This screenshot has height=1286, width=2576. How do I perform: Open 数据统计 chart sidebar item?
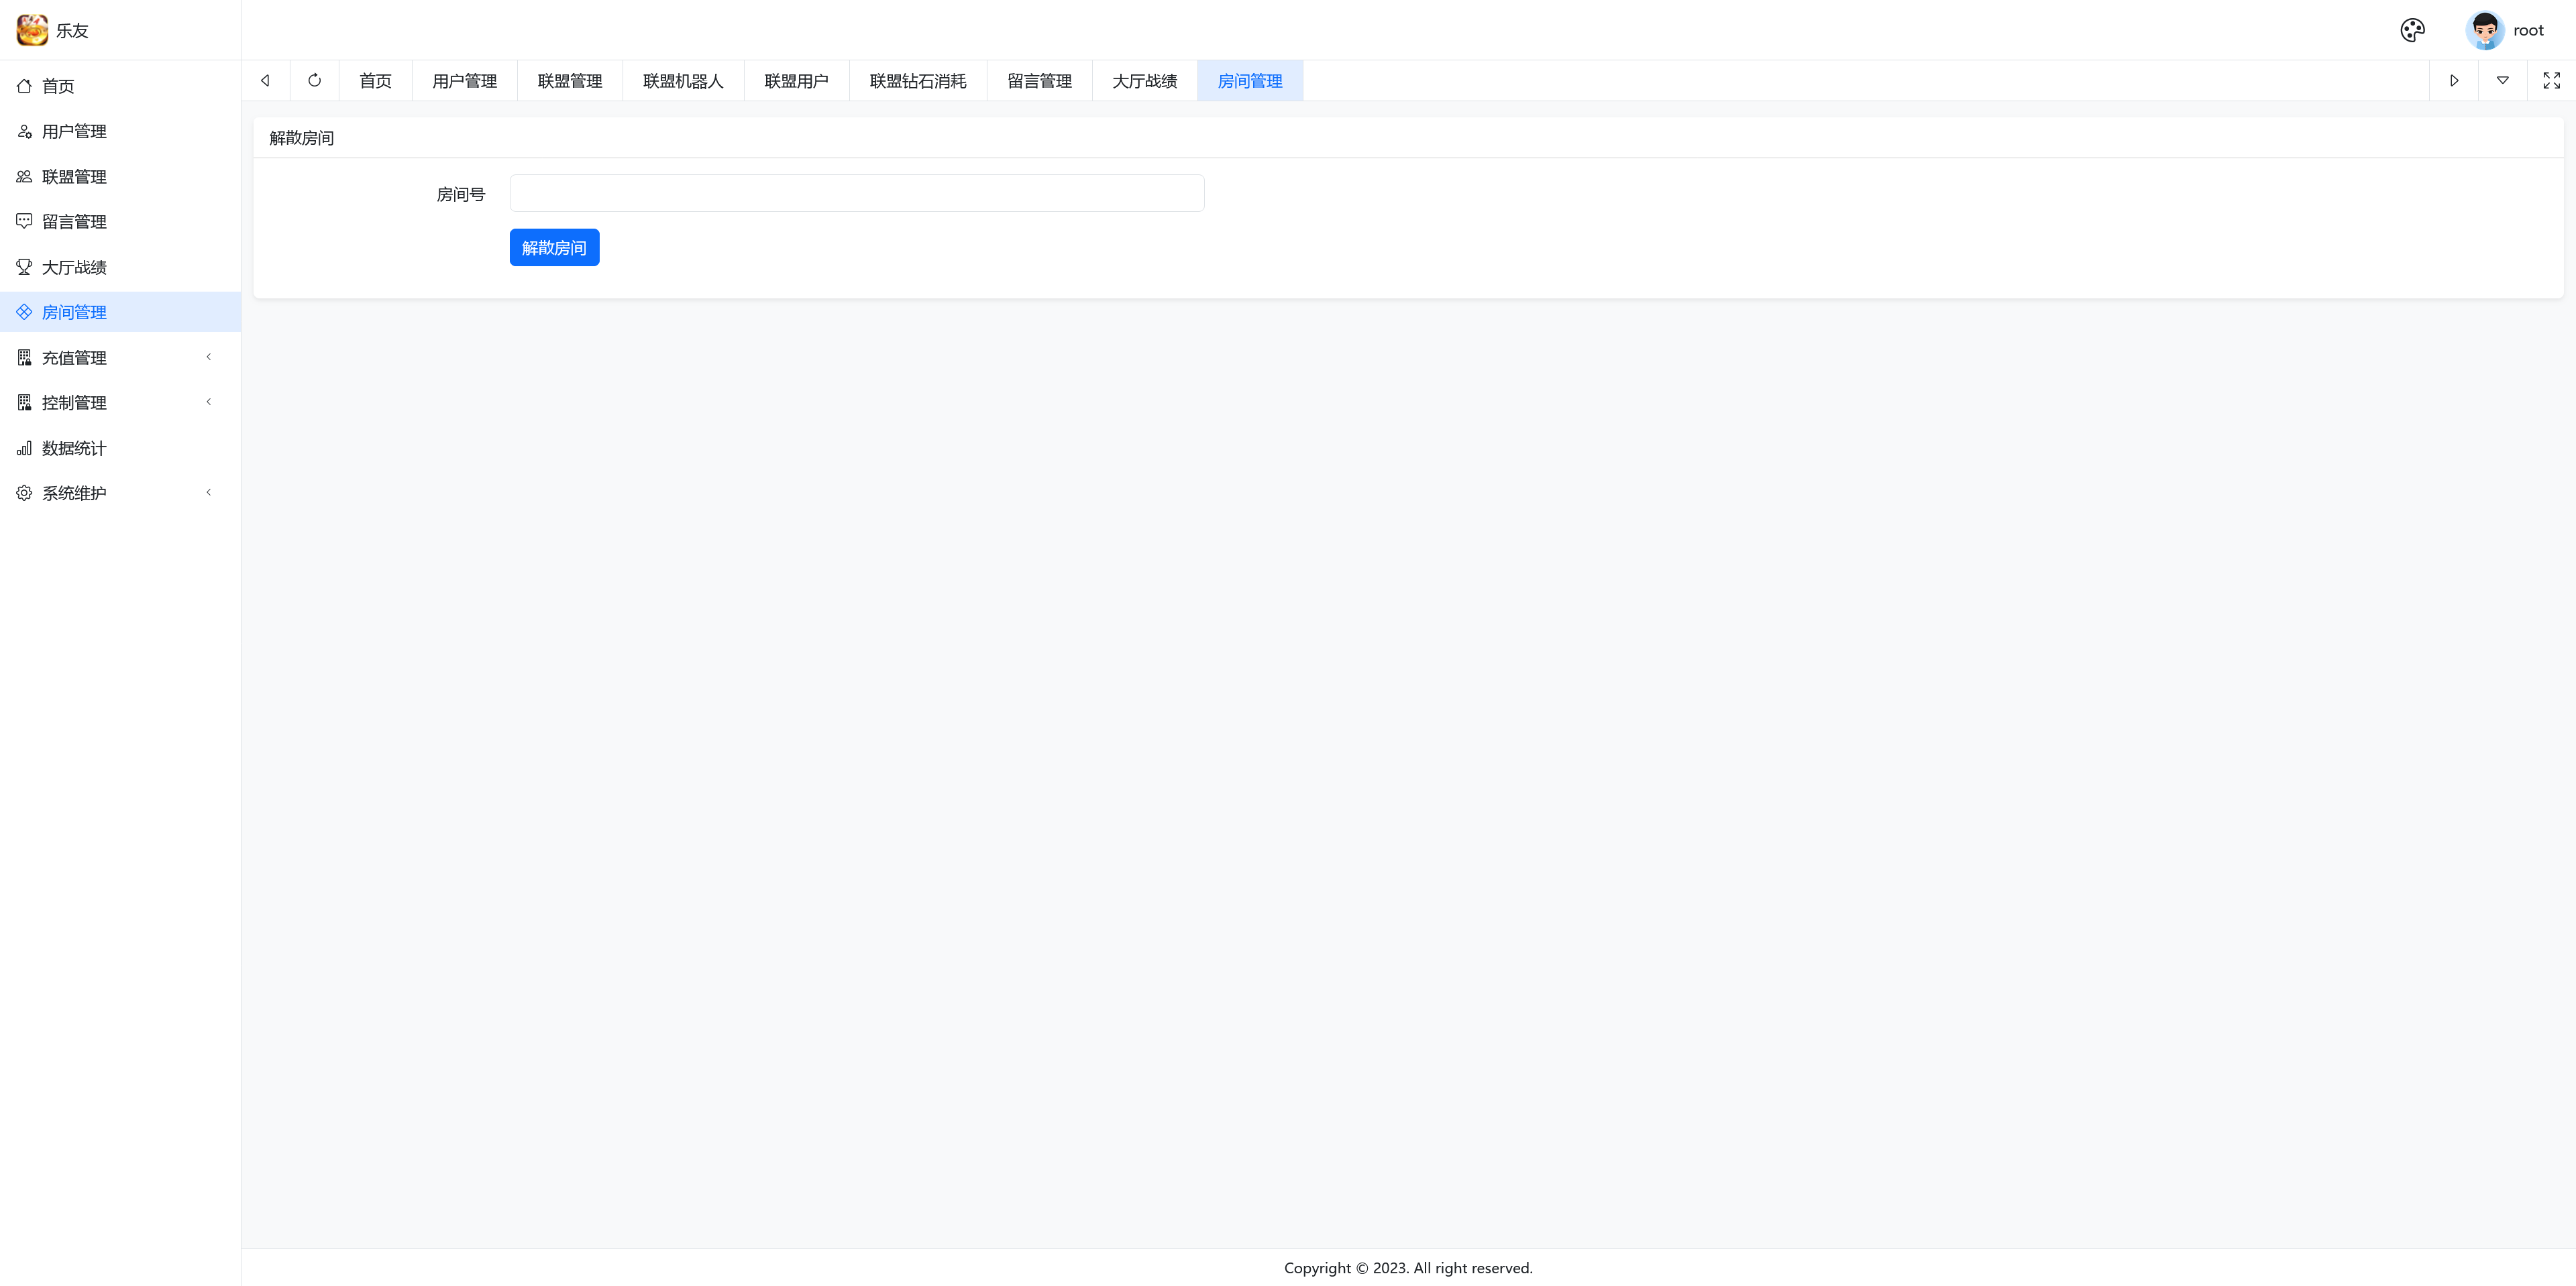click(x=74, y=448)
